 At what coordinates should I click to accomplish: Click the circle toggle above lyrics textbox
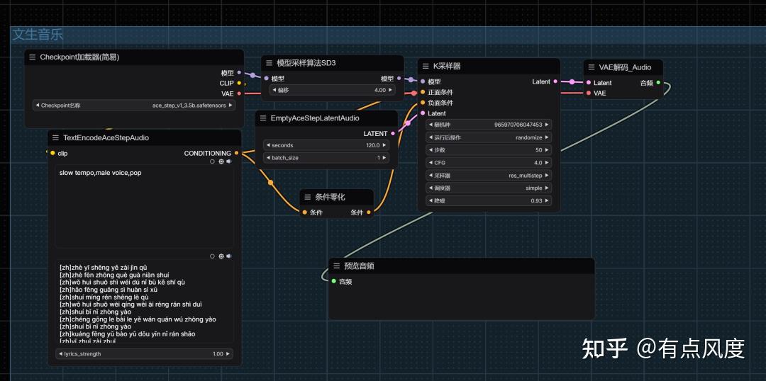coord(212,256)
